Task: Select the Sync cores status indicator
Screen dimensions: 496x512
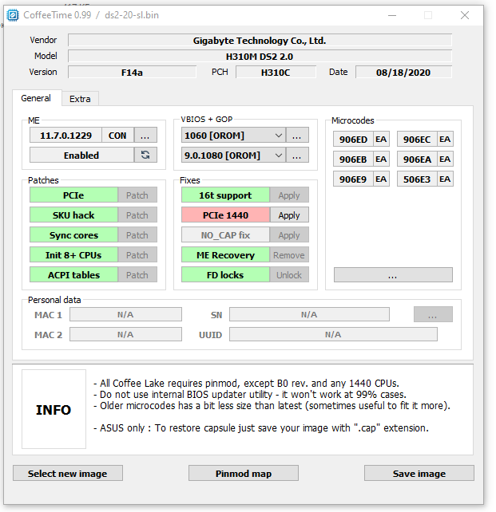Action: 73,234
